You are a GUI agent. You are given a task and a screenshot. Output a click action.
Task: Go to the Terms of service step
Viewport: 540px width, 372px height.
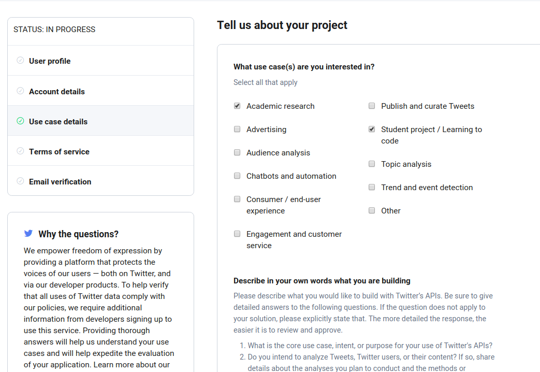(x=59, y=152)
